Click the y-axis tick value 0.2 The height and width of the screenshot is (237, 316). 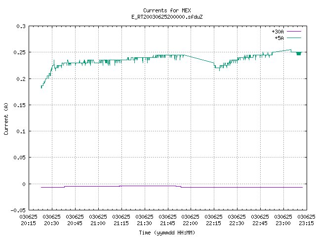click(x=21, y=79)
